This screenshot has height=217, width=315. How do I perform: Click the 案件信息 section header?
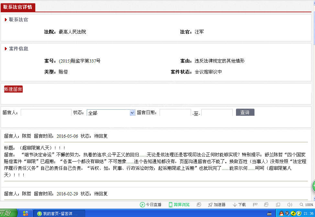(x=18, y=49)
